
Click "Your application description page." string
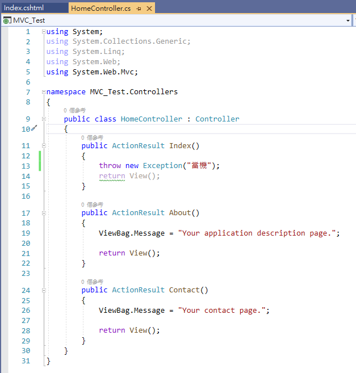click(257, 233)
